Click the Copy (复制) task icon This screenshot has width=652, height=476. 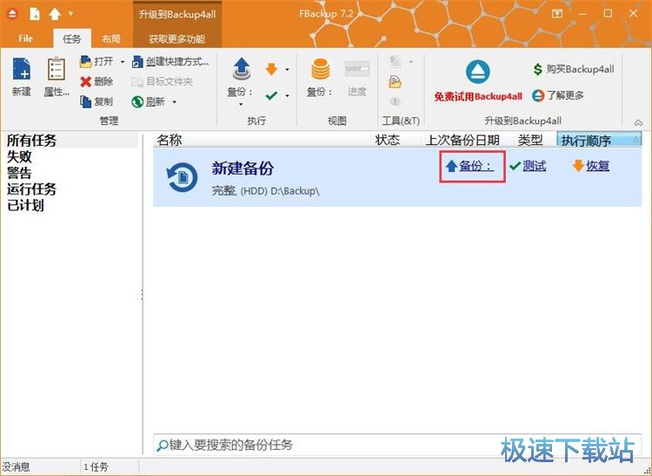pos(86,102)
